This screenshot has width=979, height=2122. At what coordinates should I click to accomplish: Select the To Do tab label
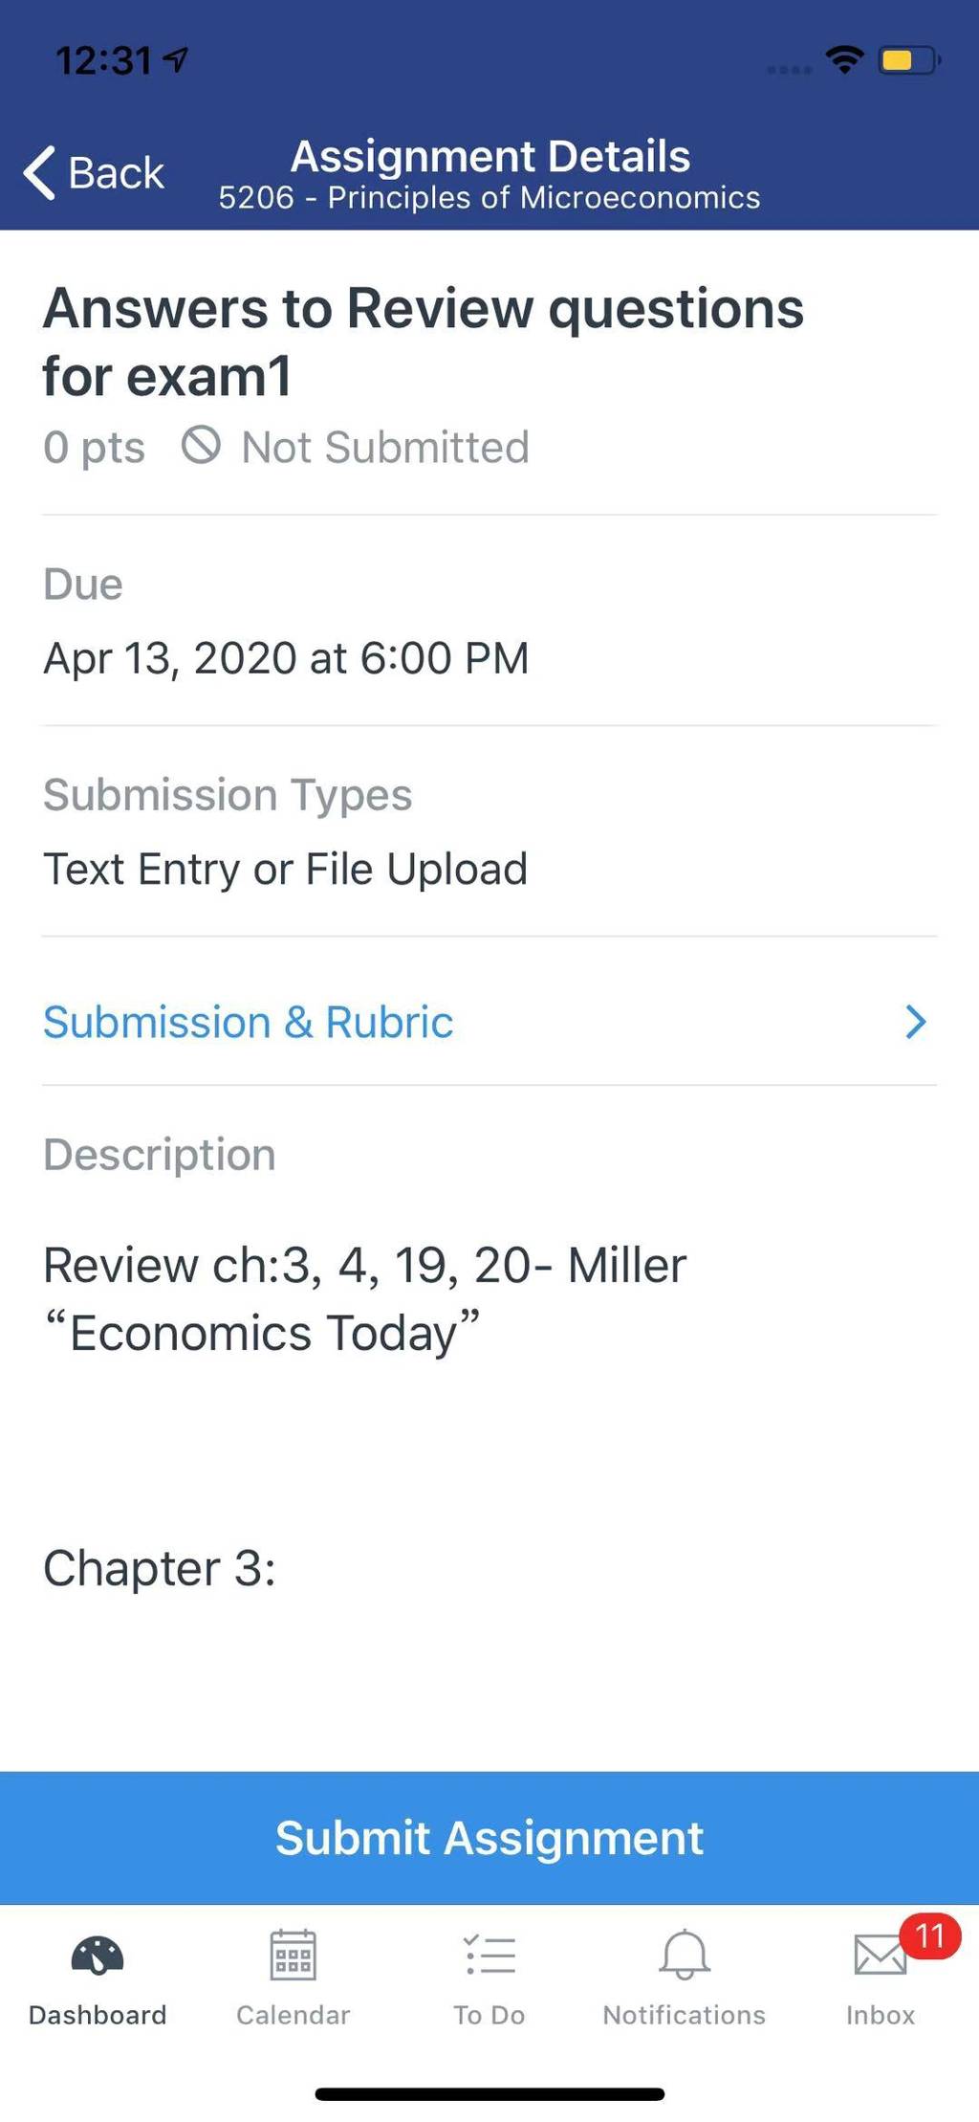pyautogui.click(x=489, y=2015)
